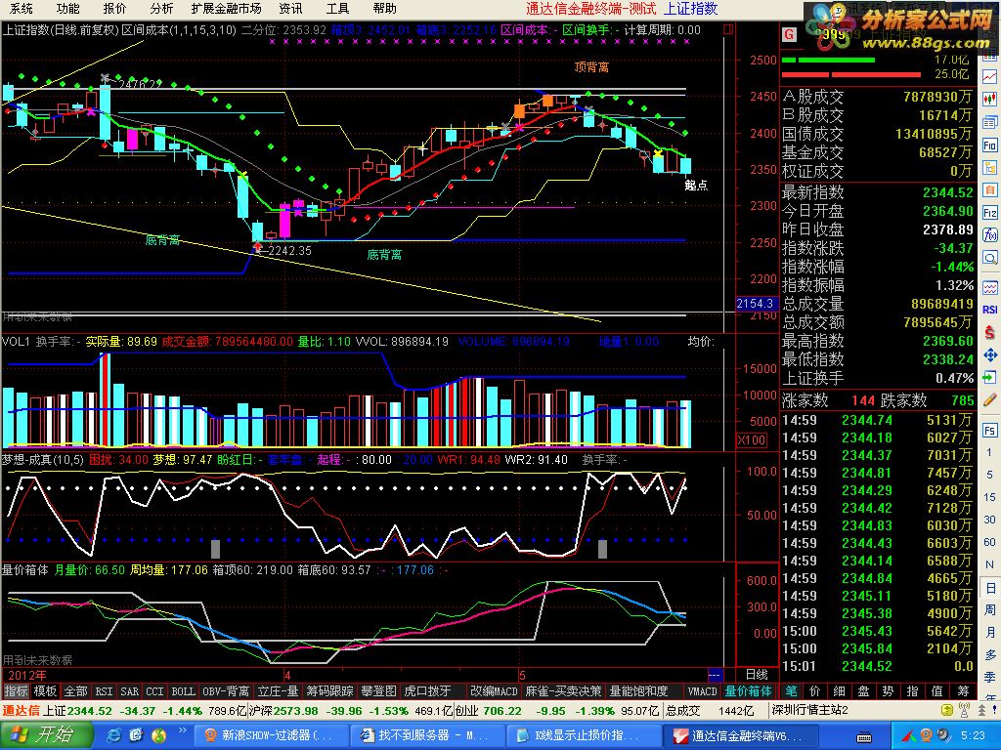
Task: Launch Internet Explorer from quick launch
Action: click(113, 735)
